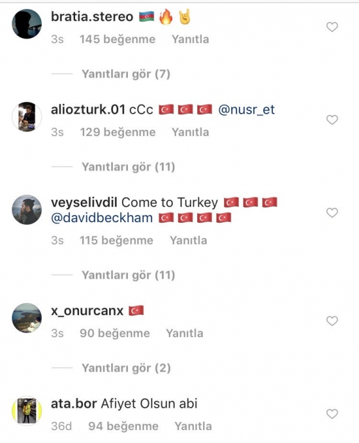Open ata.bor's profile avatar
359x443 pixels.
pyautogui.click(x=27, y=411)
